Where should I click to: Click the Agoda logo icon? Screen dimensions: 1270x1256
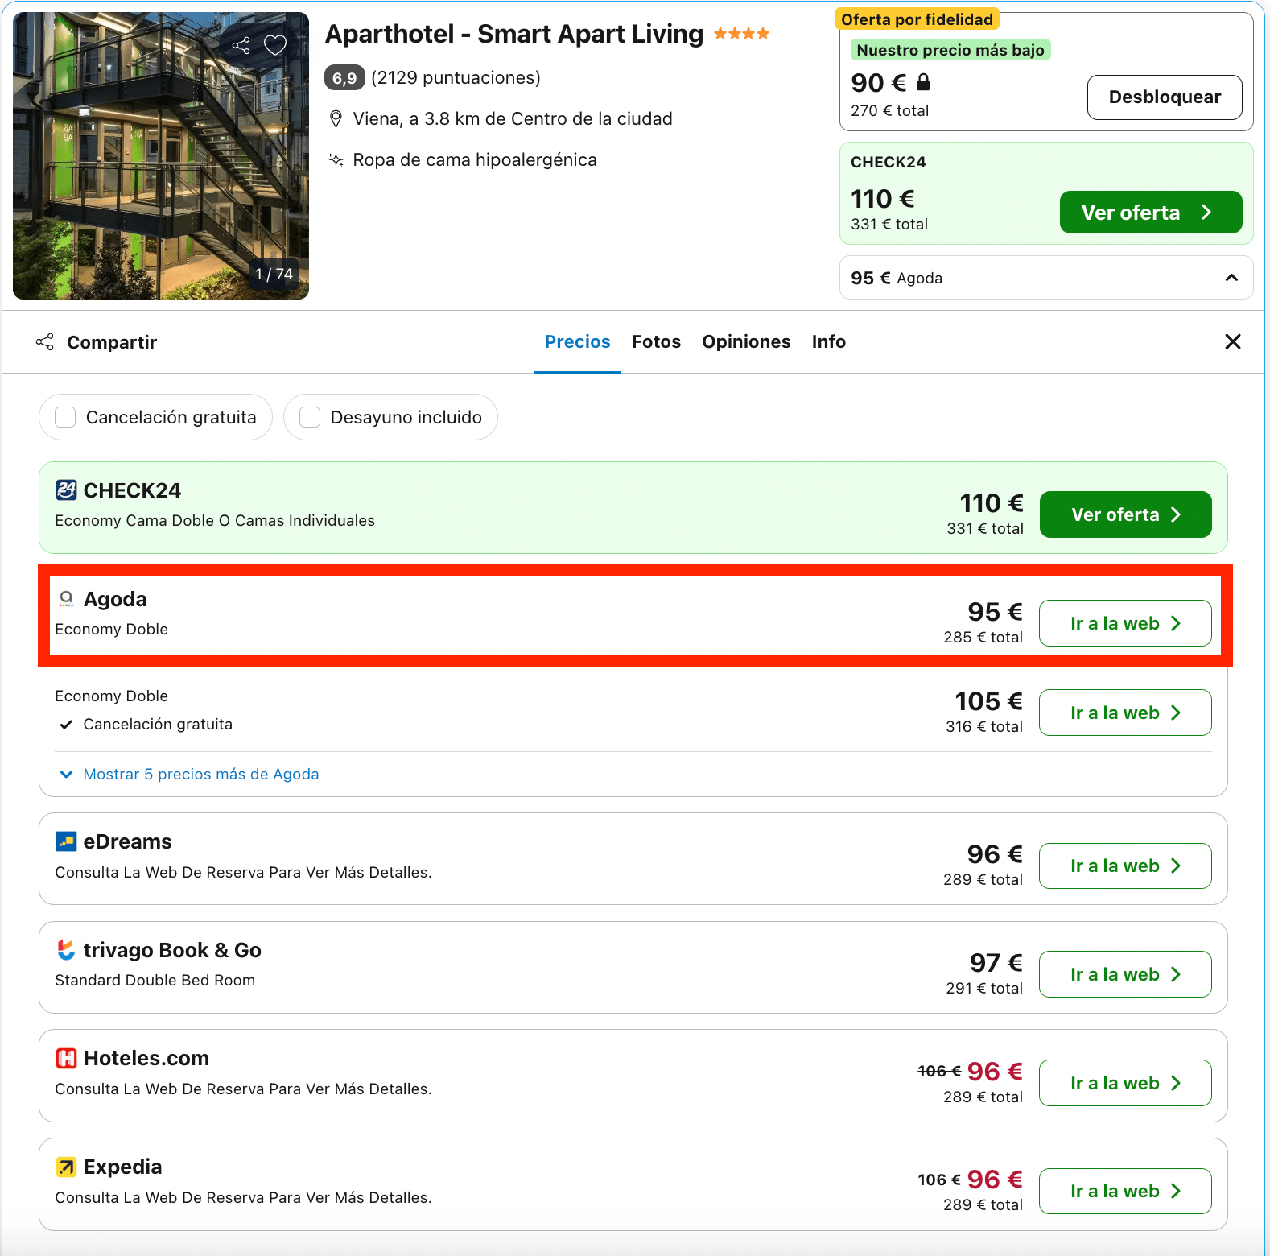pos(66,599)
